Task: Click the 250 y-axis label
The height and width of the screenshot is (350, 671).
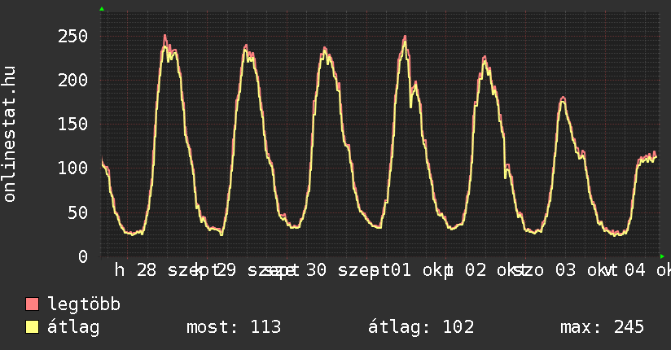Action: coord(72,36)
